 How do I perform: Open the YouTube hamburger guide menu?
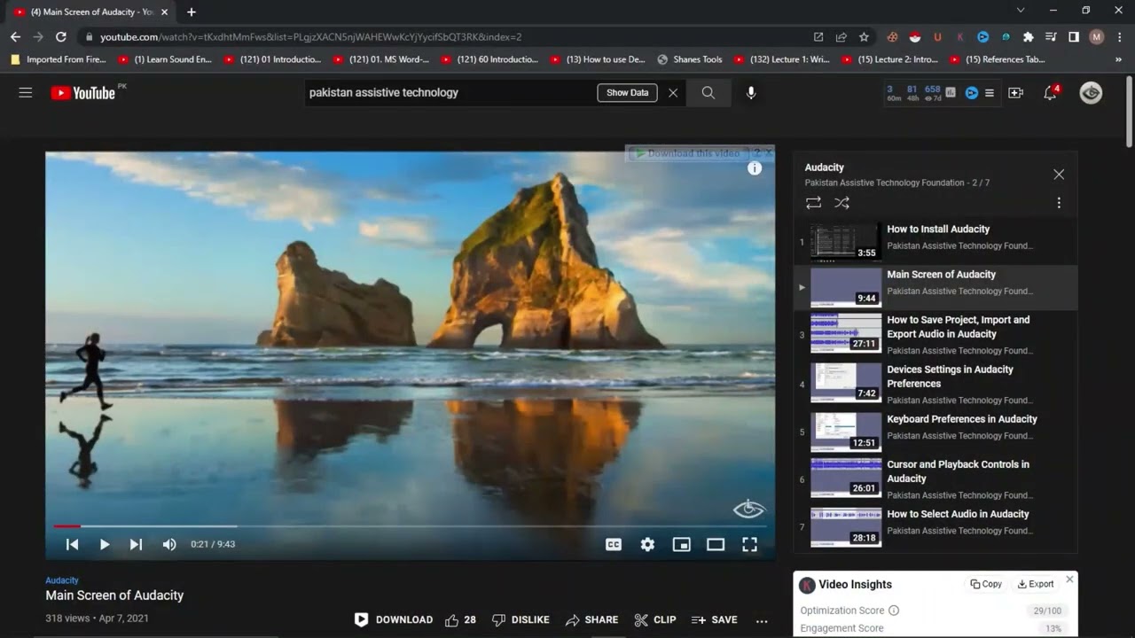(26, 92)
